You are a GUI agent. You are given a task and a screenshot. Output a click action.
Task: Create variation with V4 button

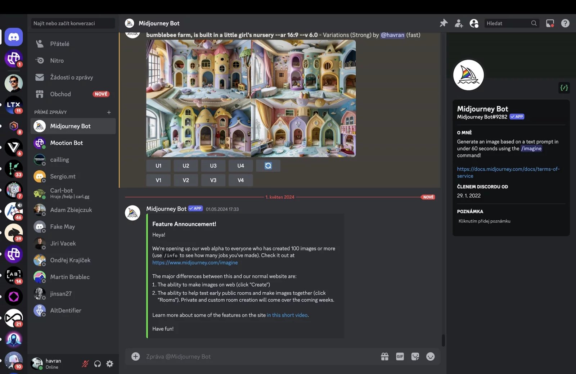pos(240,180)
